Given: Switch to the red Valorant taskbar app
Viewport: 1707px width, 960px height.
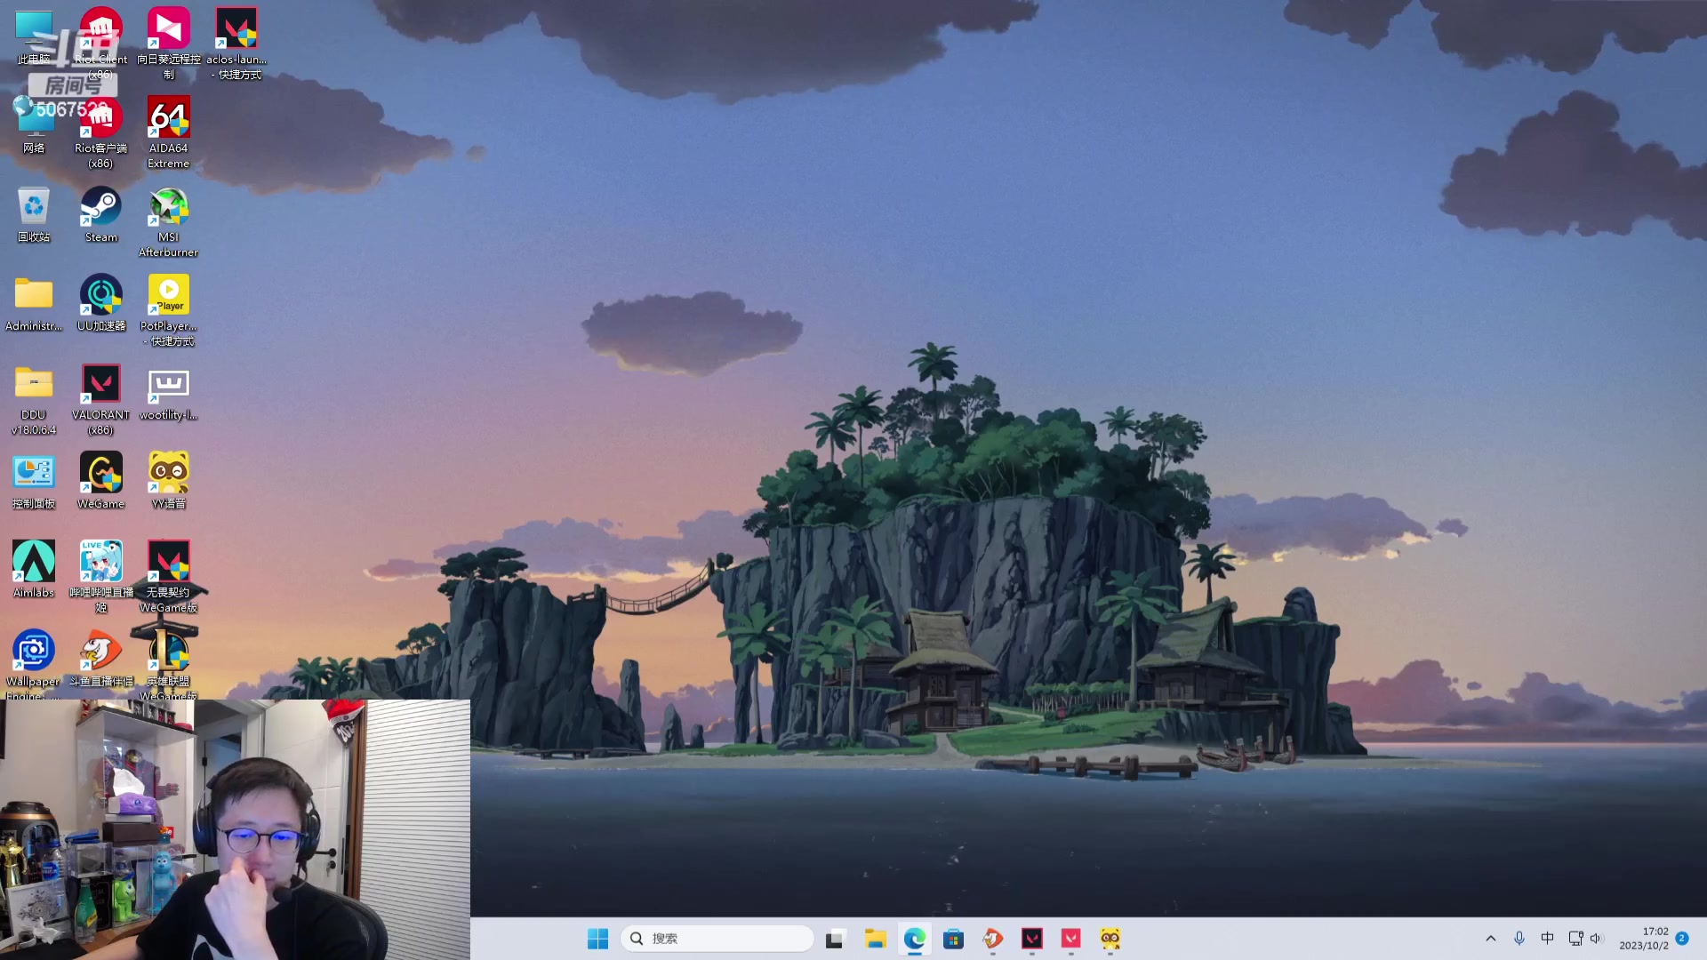Looking at the screenshot, I should 1071,939.
